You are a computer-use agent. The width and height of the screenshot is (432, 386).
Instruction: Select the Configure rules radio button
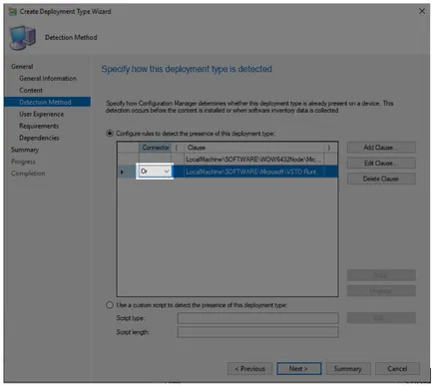click(x=110, y=134)
